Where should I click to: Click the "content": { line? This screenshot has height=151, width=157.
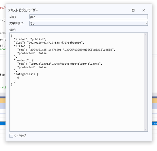(24, 60)
